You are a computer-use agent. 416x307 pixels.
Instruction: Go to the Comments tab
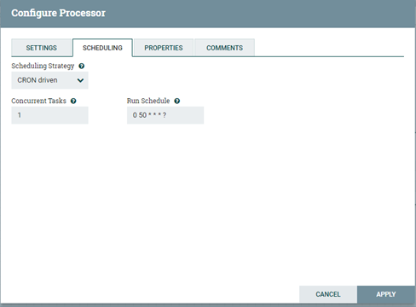225,48
